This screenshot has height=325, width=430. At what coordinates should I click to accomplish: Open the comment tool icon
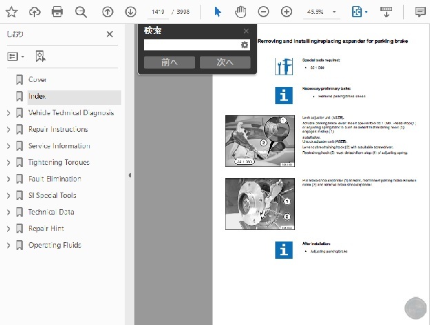(420, 12)
